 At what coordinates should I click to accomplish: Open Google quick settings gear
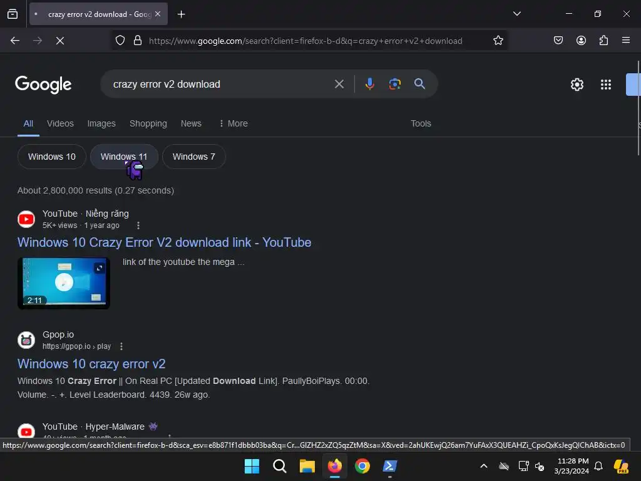coord(577,85)
